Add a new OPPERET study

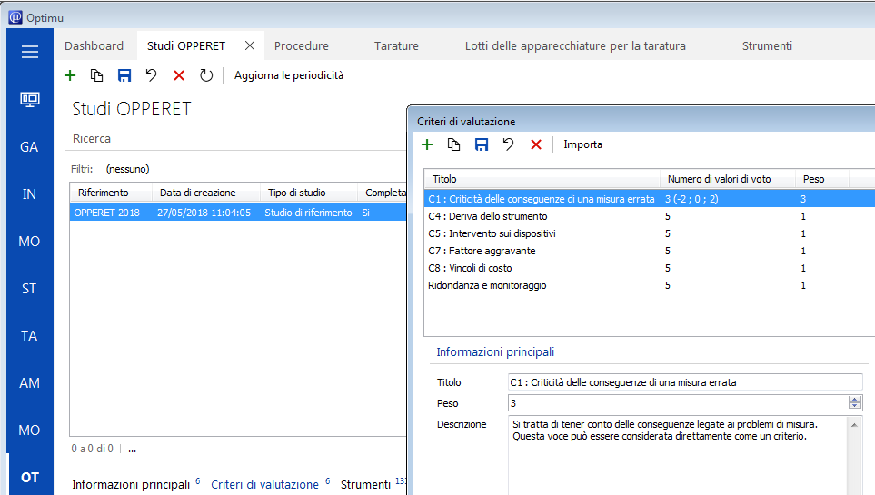tap(70, 75)
